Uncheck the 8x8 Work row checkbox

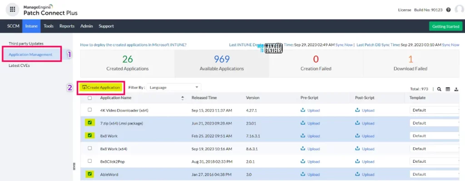pyautogui.click(x=90, y=135)
